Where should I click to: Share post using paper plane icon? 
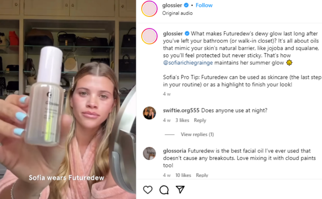[x=180, y=190]
